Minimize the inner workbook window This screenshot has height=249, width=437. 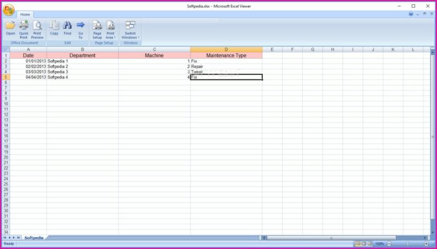418,14
